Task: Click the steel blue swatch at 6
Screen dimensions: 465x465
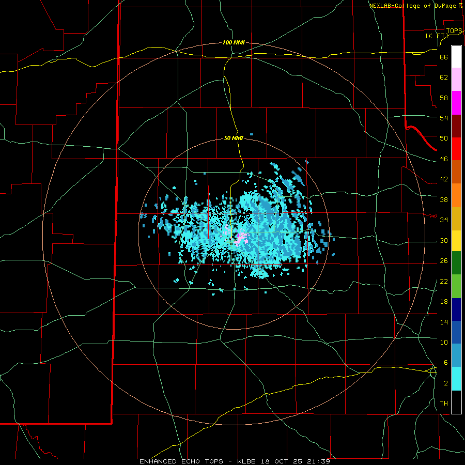Action: tap(456, 355)
